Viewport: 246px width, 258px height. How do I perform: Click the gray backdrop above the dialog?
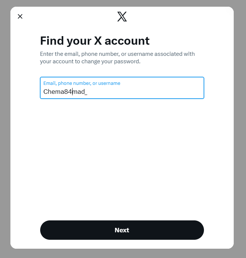[x=123, y=3]
